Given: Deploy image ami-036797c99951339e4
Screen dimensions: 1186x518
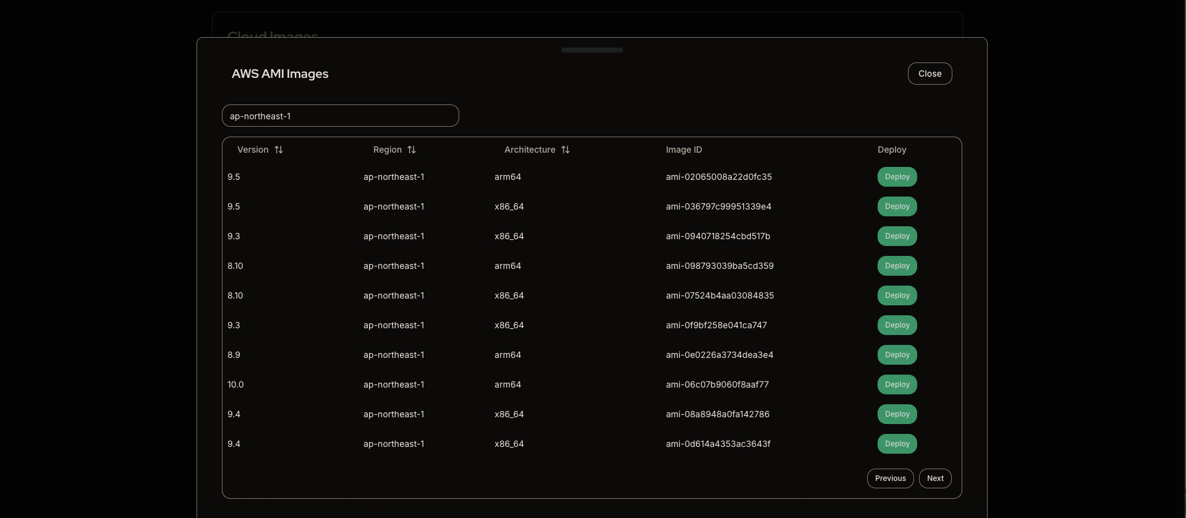Looking at the screenshot, I should (x=897, y=206).
